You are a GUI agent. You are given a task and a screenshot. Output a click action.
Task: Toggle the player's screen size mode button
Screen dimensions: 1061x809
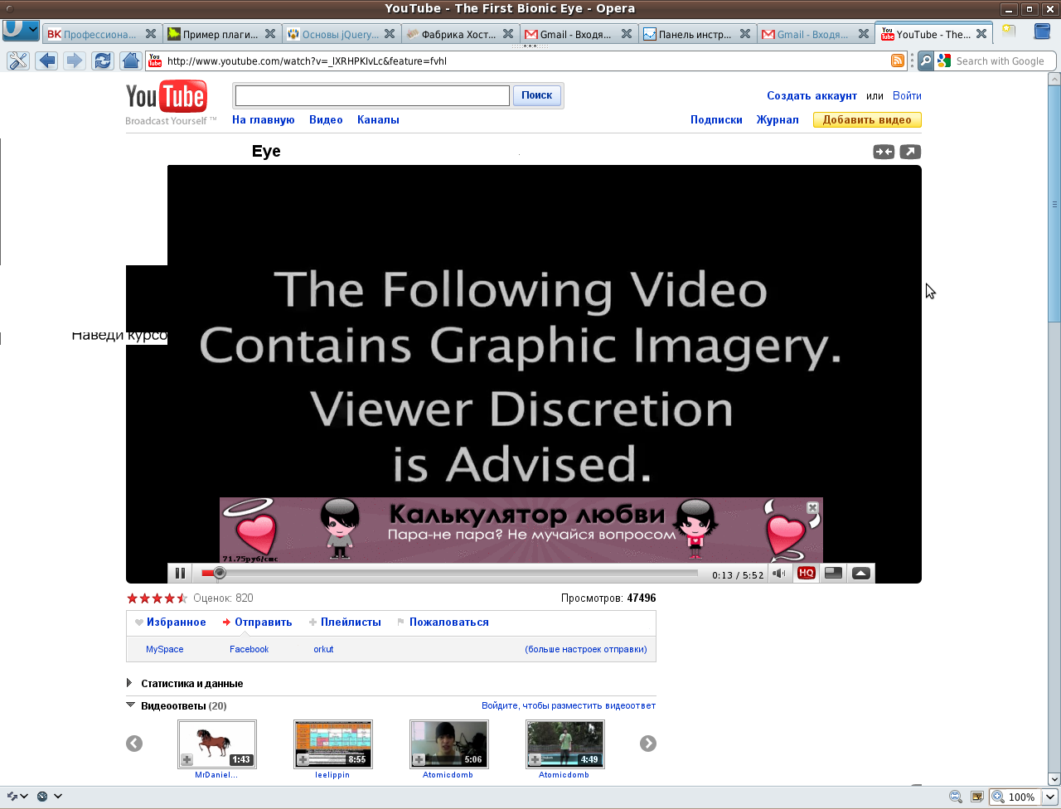(x=834, y=574)
